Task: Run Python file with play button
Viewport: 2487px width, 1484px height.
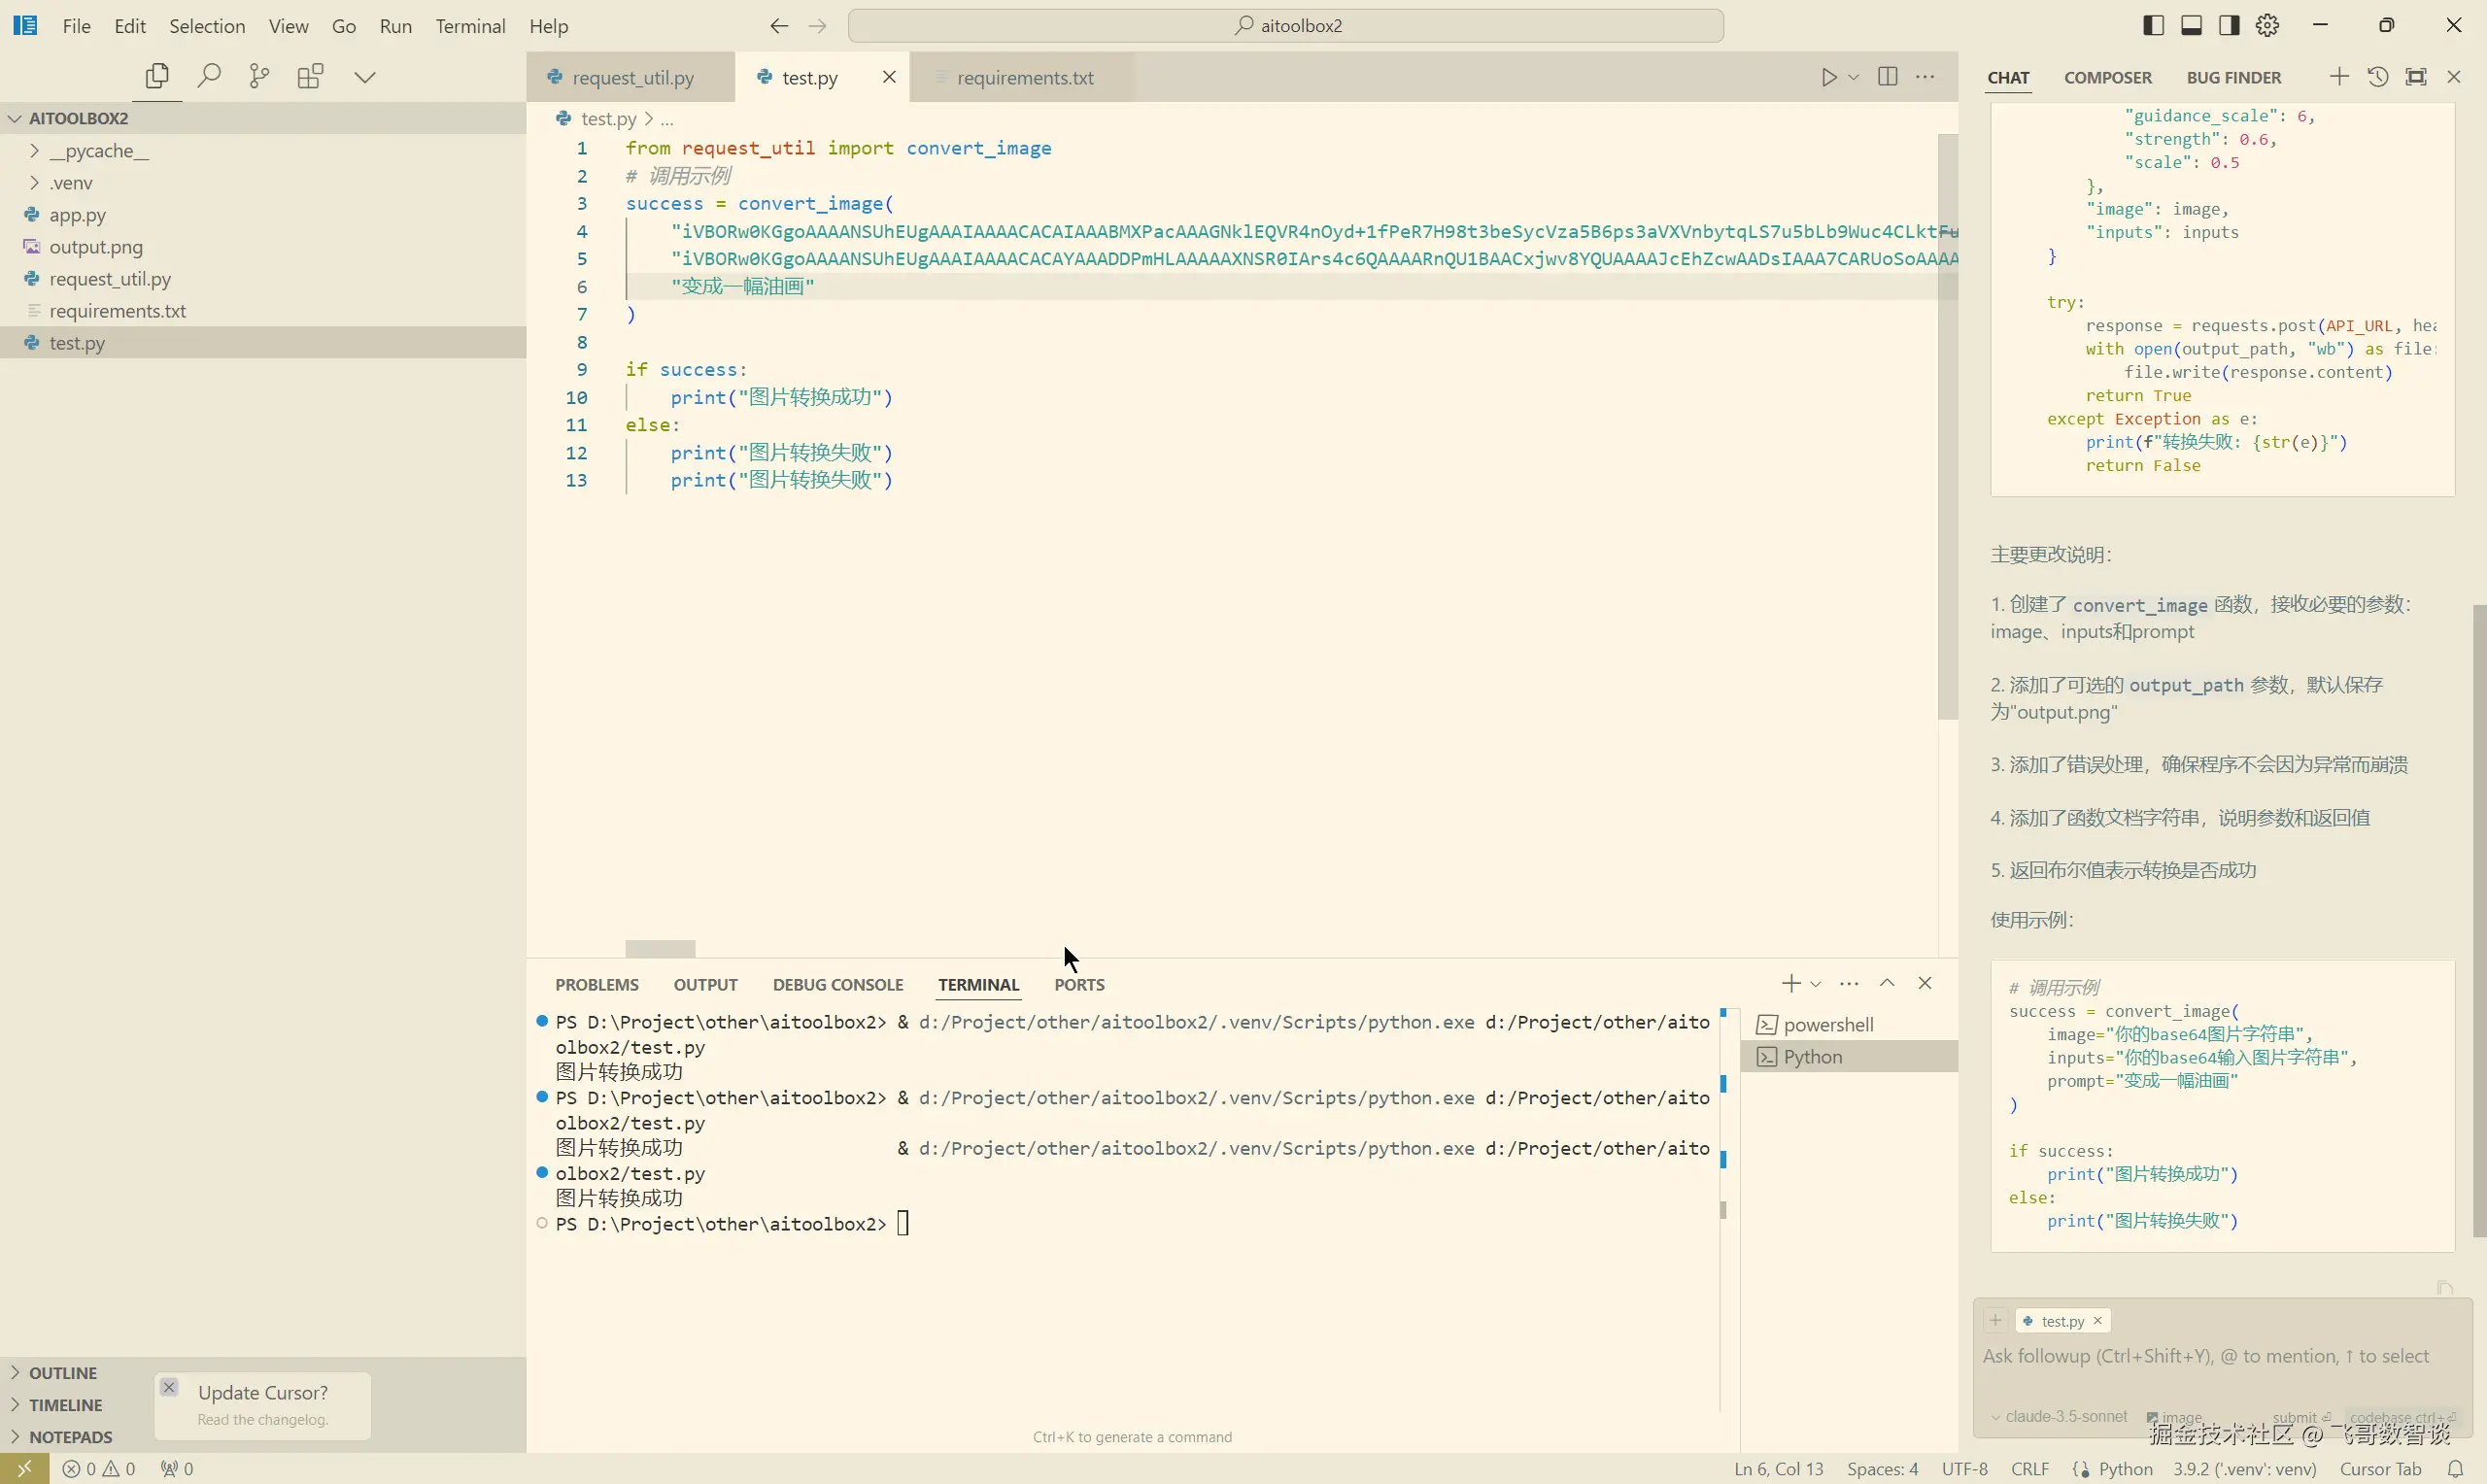Action: pos(1829,77)
